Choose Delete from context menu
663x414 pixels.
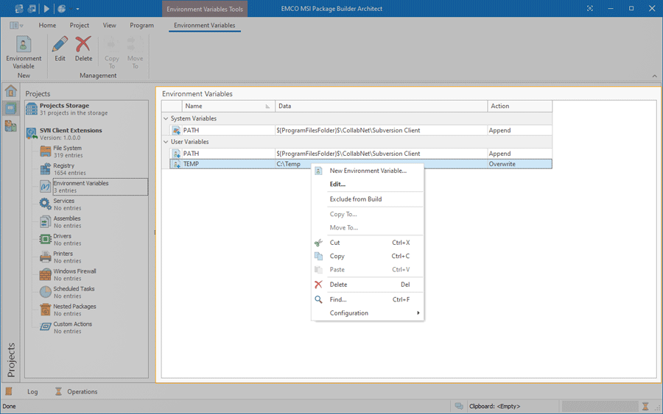tap(368, 285)
